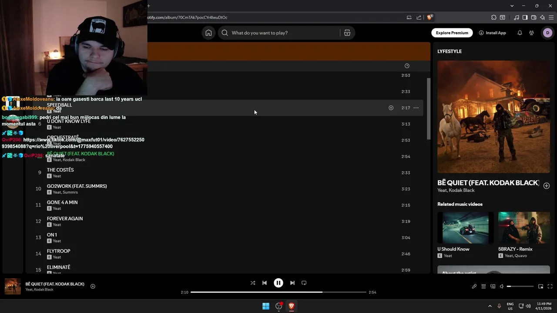Click the LYFESTYLE album cover art
557x313 pixels.
coord(493,117)
